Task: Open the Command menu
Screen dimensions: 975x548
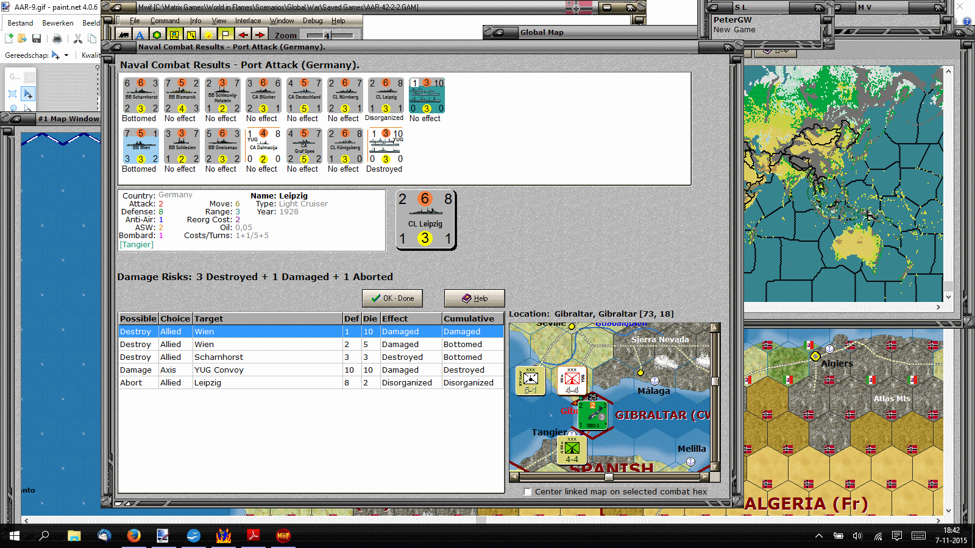Action: click(165, 21)
